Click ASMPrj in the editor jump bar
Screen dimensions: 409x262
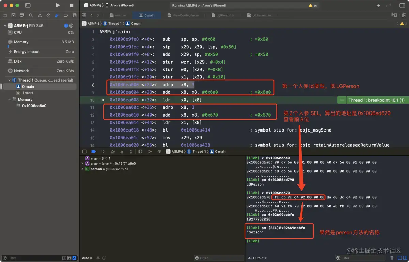[x=90, y=24]
